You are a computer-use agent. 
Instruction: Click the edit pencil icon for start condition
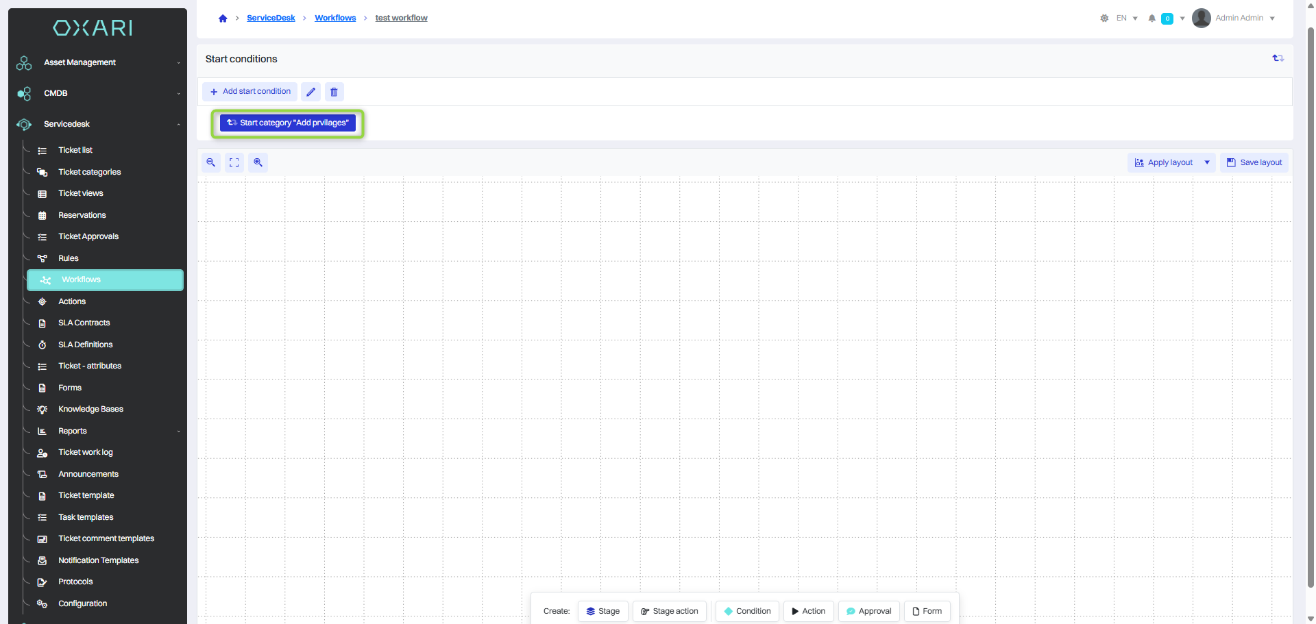310,92
